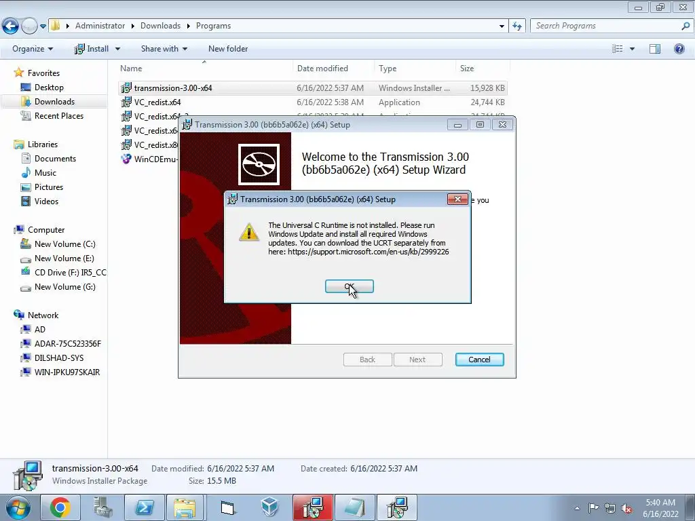Expand the address bar history dropdown

point(502,26)
